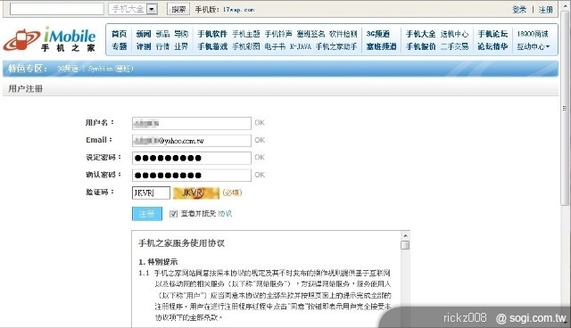Click the 搜索 button
Image resolution: width=571 pixels, height=328 pixels.
click(x=178, y=9)
